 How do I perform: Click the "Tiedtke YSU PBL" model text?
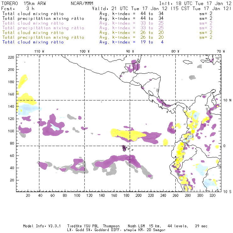[x=83, y=226]
